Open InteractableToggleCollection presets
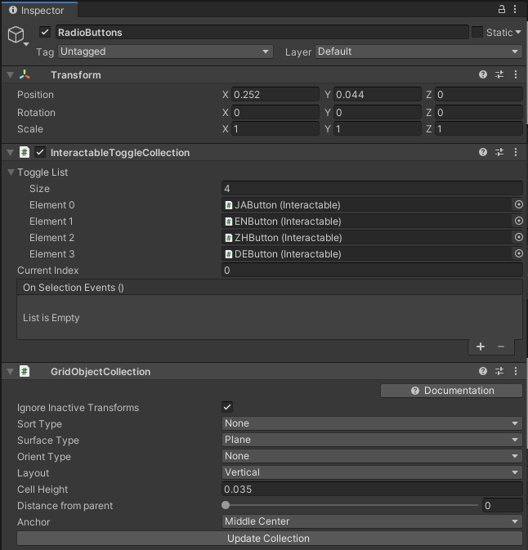Screen dimensions: 528x550 tap(499, 152)
